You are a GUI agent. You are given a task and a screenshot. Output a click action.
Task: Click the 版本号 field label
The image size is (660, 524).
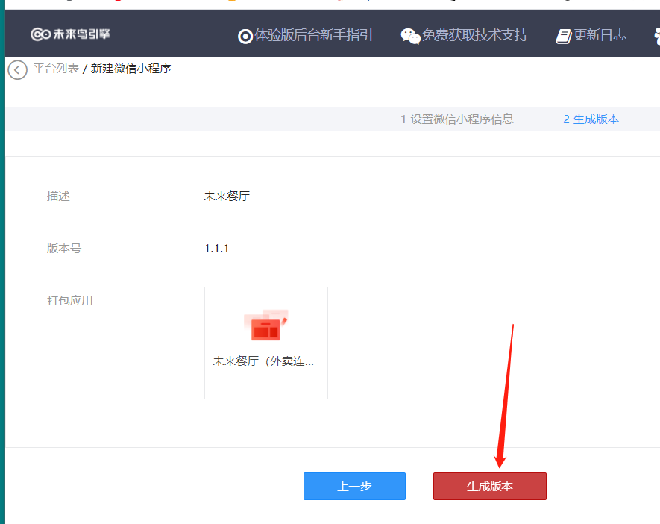pyautogui.click(x=64, y=248)
